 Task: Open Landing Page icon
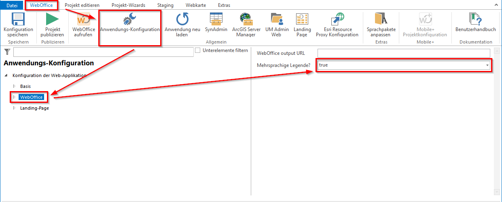(302, 19)
